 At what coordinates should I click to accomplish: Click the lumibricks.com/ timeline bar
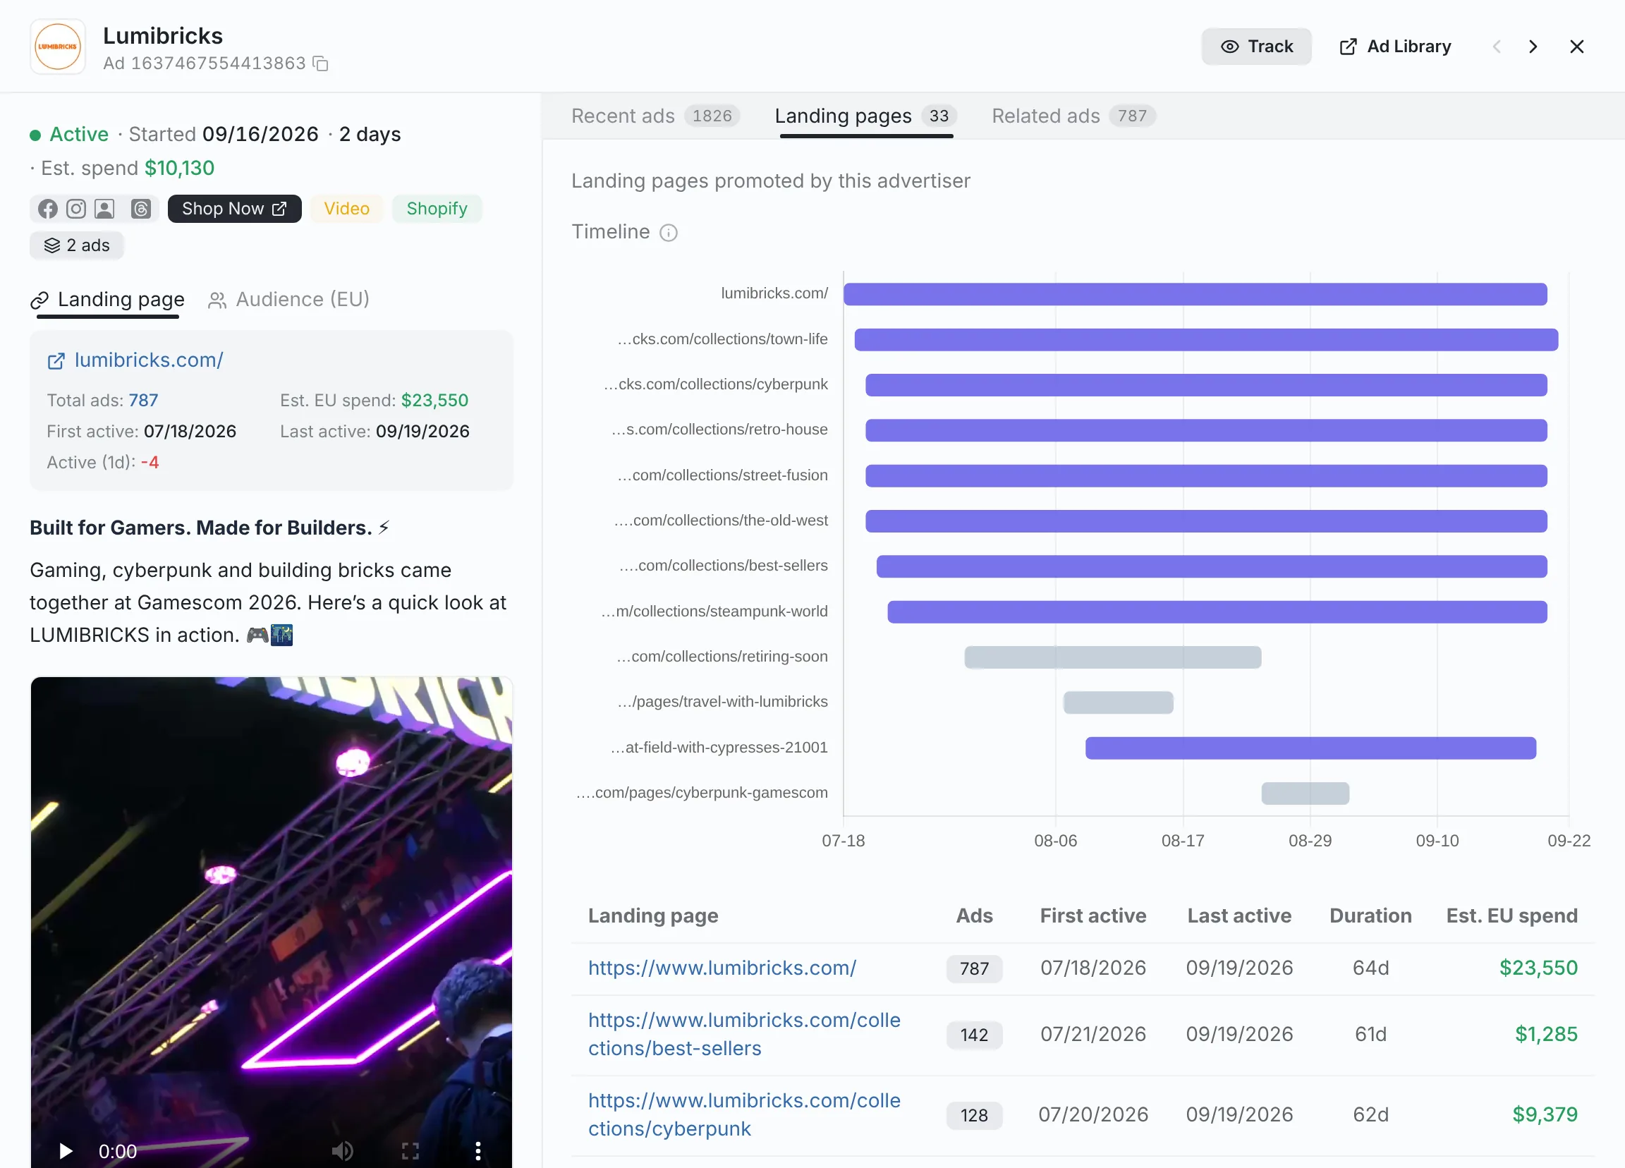(1195, 295)
